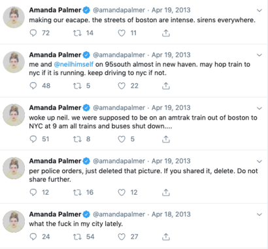Retweet the 'woke up neil' amtrak tweet

point(77,139)
